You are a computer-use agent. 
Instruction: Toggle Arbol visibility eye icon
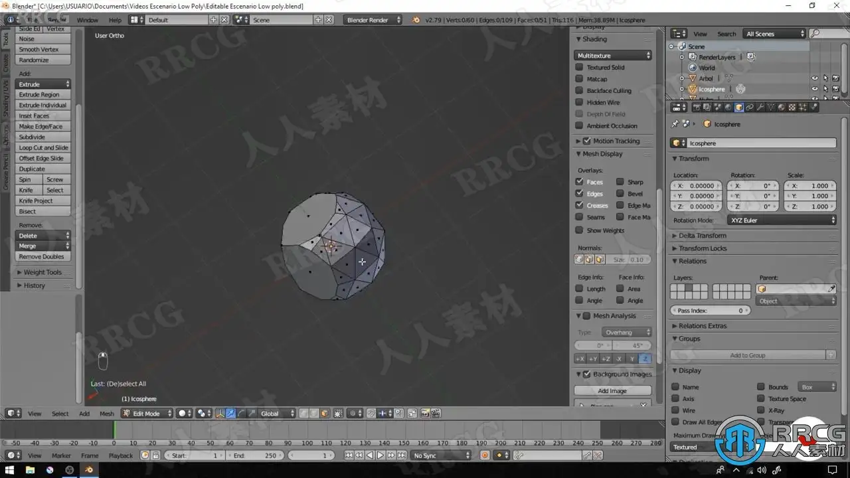(x=815, y=78)
